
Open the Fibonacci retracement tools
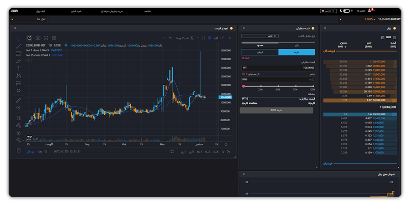point(19,54)
